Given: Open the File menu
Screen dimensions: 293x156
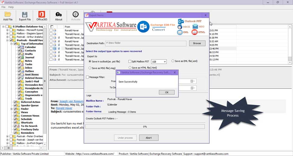Looking at the screenshot, I should pos(3,7).
